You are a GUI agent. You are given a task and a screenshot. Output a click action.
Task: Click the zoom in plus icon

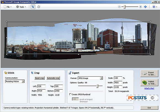pyautogui.click(x=140, y=7)
